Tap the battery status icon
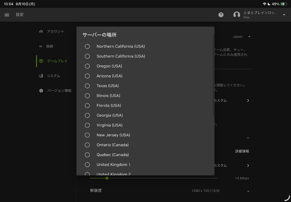The image size is (291, 202). coord(283,4)
